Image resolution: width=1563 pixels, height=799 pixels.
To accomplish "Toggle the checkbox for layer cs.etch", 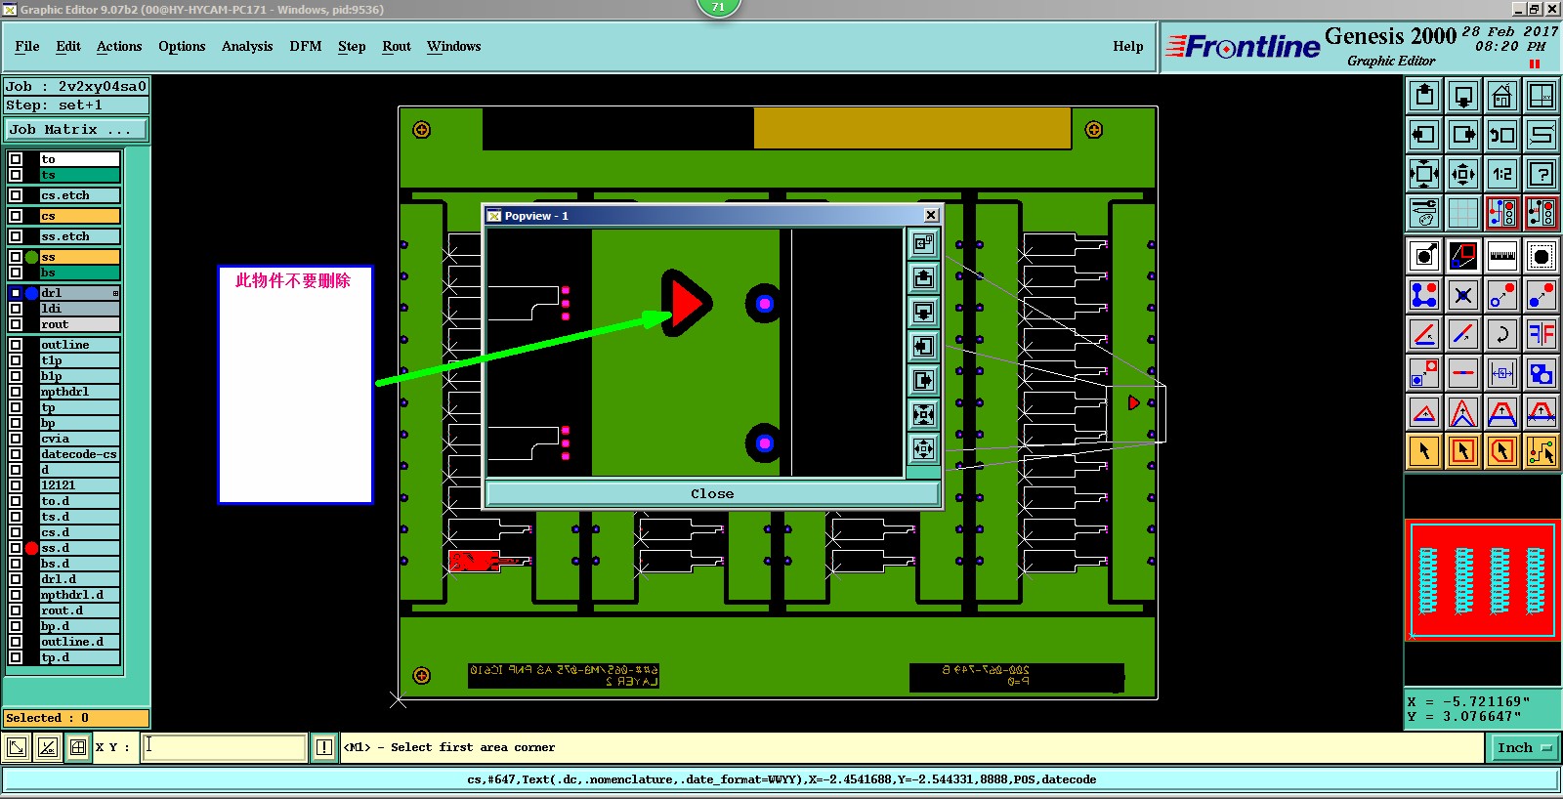I will pyautogui.click(x=16, y=195).
